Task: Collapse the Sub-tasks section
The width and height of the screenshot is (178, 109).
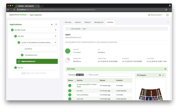Action: click(x=165, y=69)
